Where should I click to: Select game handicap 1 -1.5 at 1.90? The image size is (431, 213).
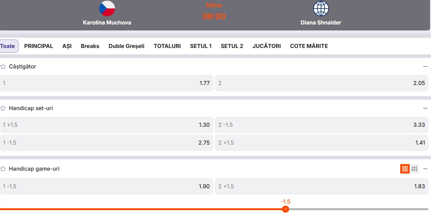click(106, 186)
